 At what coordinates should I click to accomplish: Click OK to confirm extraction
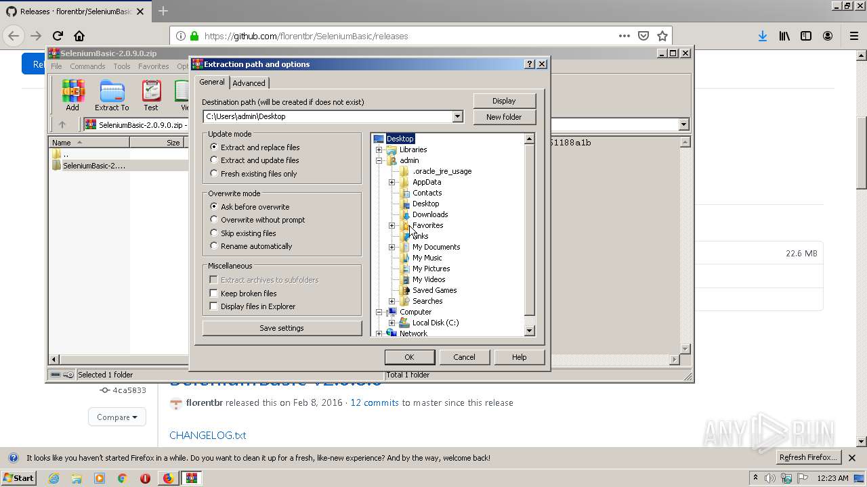coord(409,357)
